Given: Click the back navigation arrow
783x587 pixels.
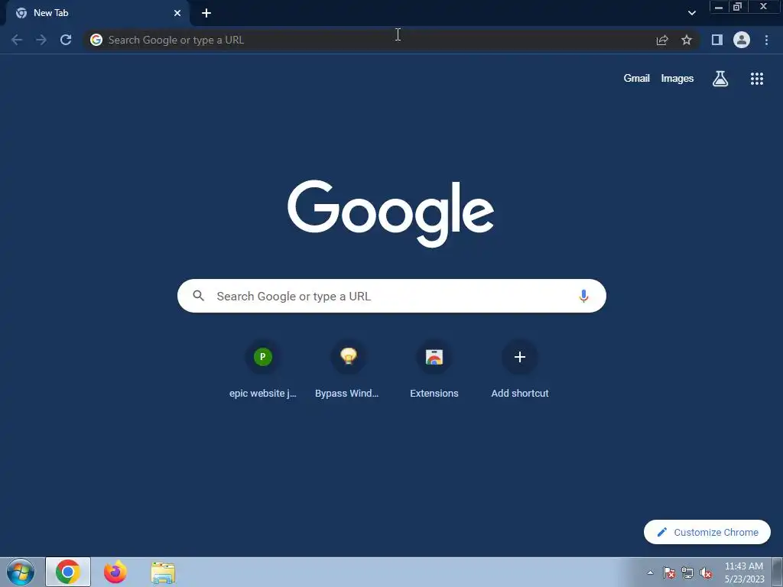Looking at the screenshot, I should 17,40.
